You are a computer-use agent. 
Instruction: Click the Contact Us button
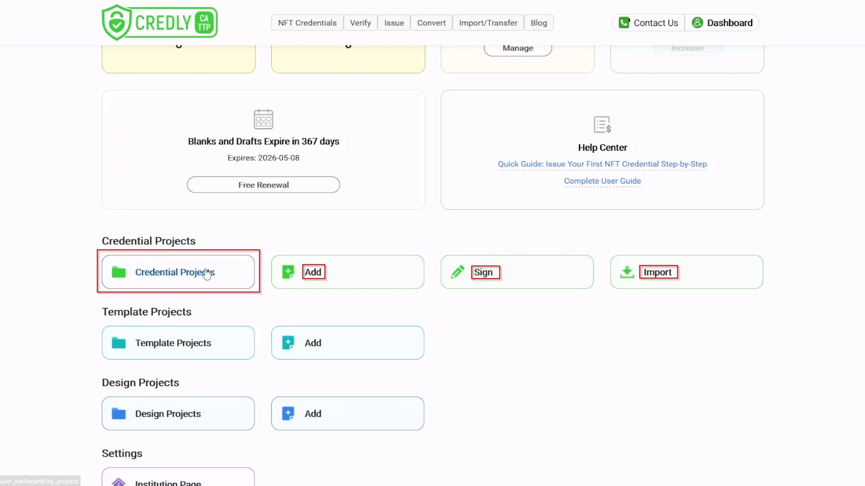pyautogui.click(x=648, y=22)
